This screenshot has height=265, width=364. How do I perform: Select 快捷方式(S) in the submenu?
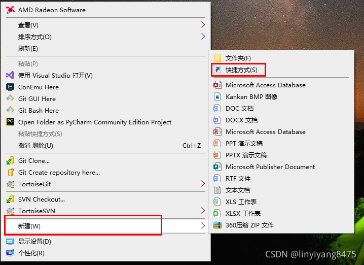tap(281, 70)
